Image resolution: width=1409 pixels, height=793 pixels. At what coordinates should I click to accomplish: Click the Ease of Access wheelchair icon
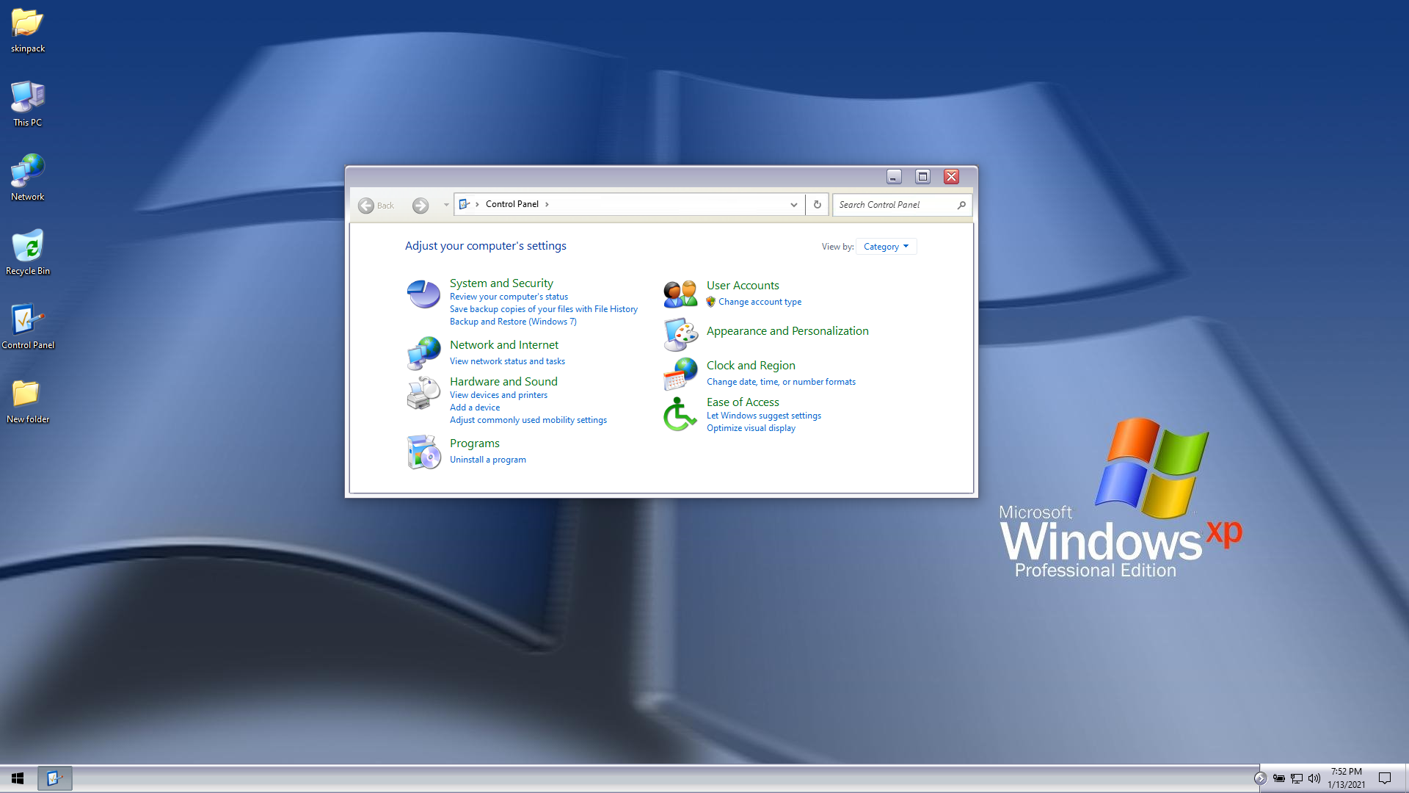(680, 414)
